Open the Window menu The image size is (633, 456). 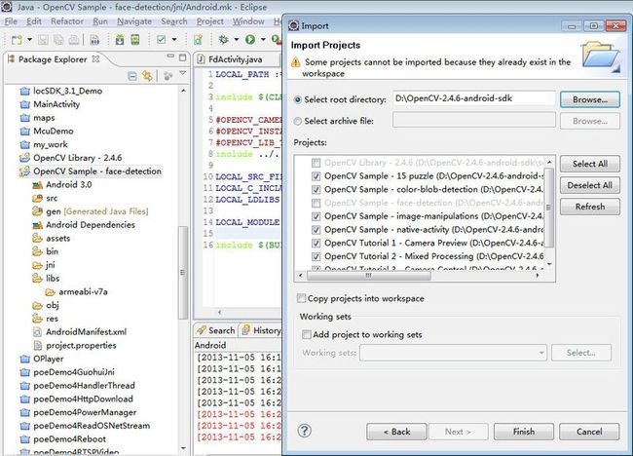coord(248,21)
